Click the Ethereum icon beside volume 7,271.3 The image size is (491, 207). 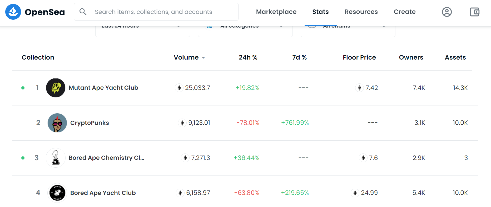coord(185,158)
